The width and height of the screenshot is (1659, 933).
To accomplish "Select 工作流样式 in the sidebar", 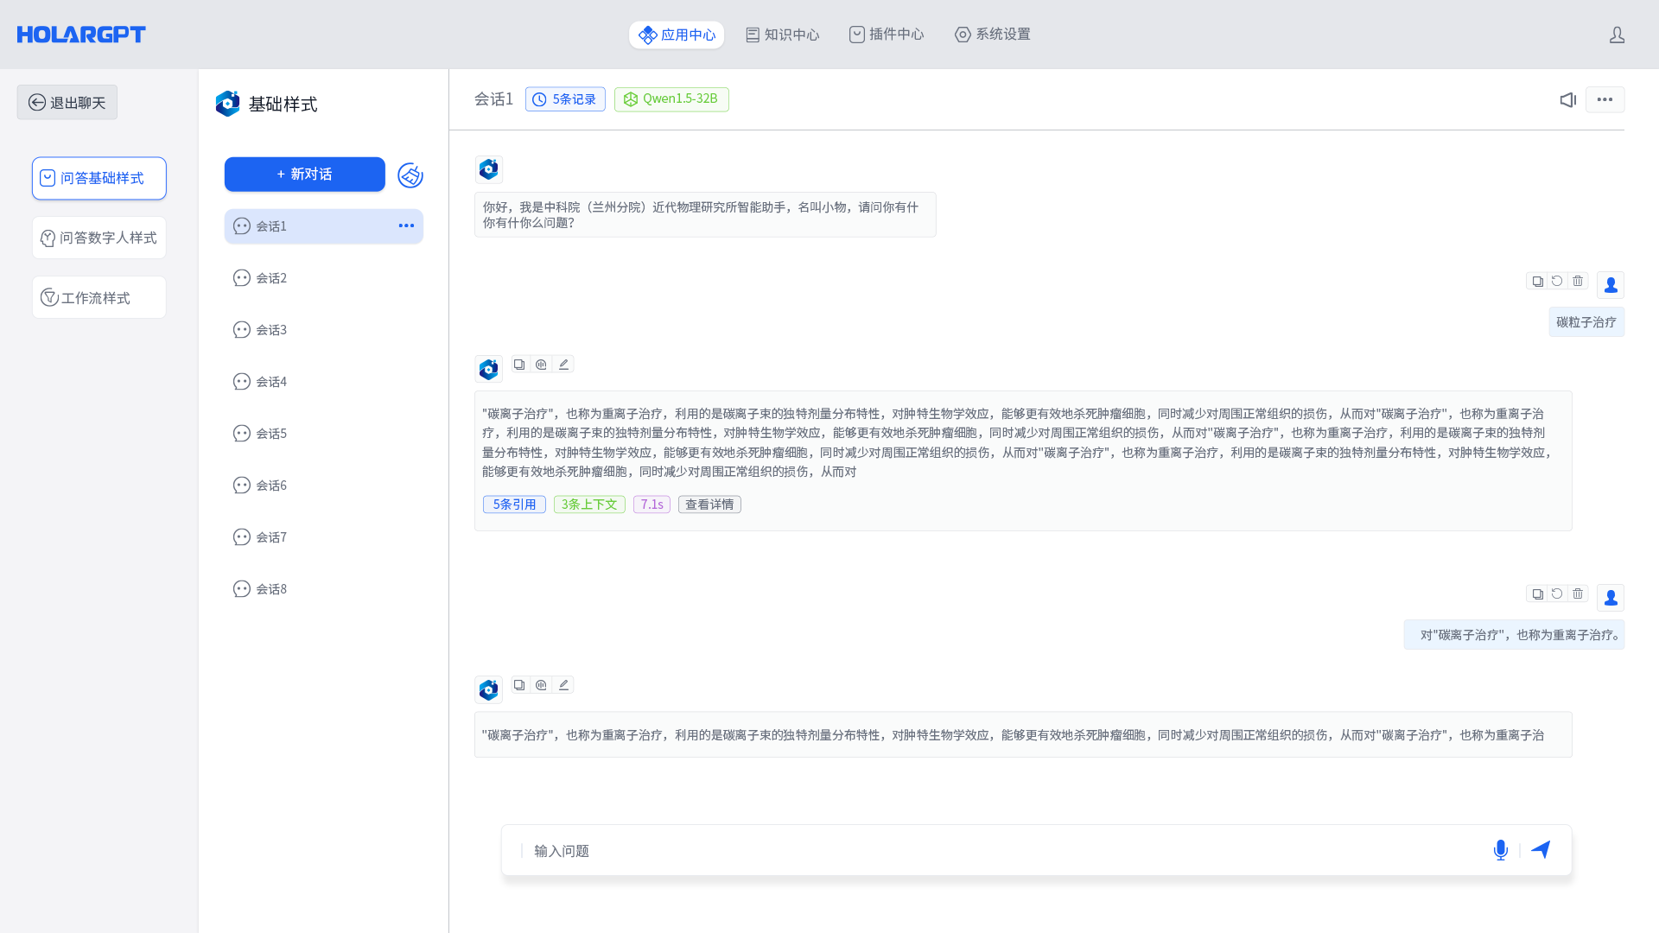I will [x=99, y=297].
